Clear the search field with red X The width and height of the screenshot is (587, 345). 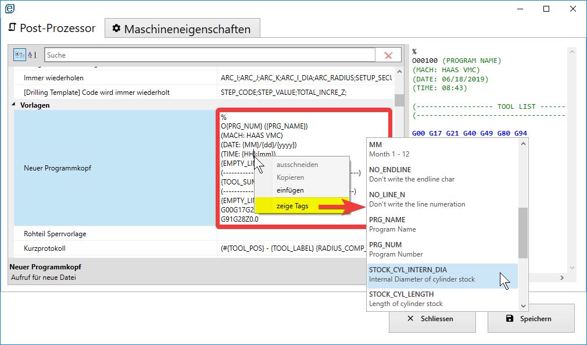pyautogui.click(x=388, y=55)
